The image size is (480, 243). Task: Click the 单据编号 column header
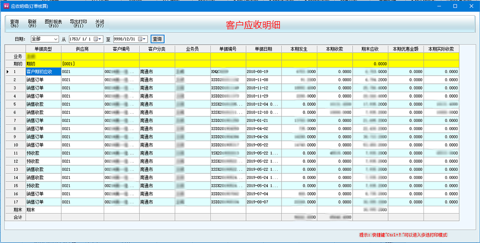tap(228, 49)
